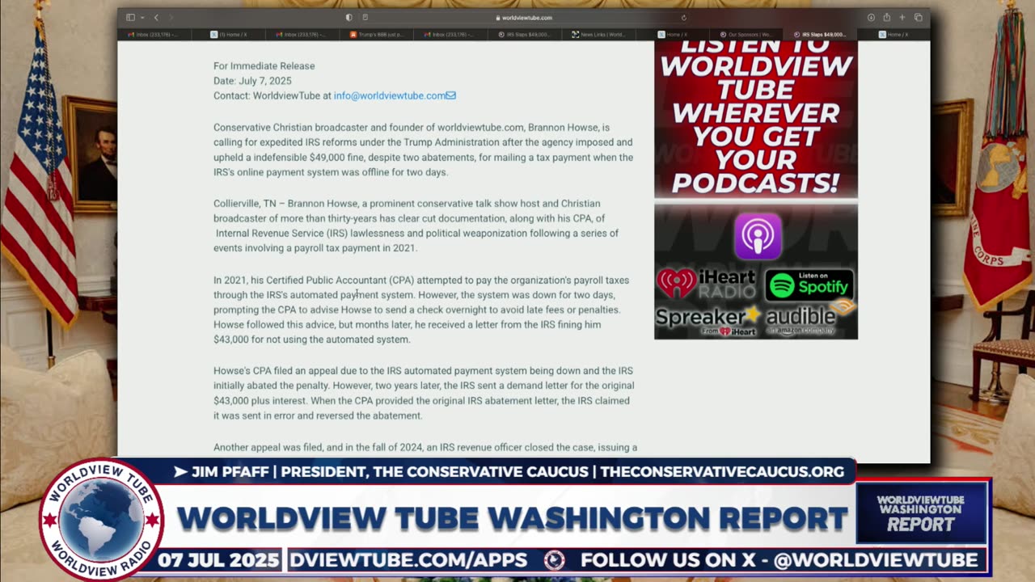Open the Audible logo
The width and height of the screenshot is (1035, 582).
click(x=809, y=318)
